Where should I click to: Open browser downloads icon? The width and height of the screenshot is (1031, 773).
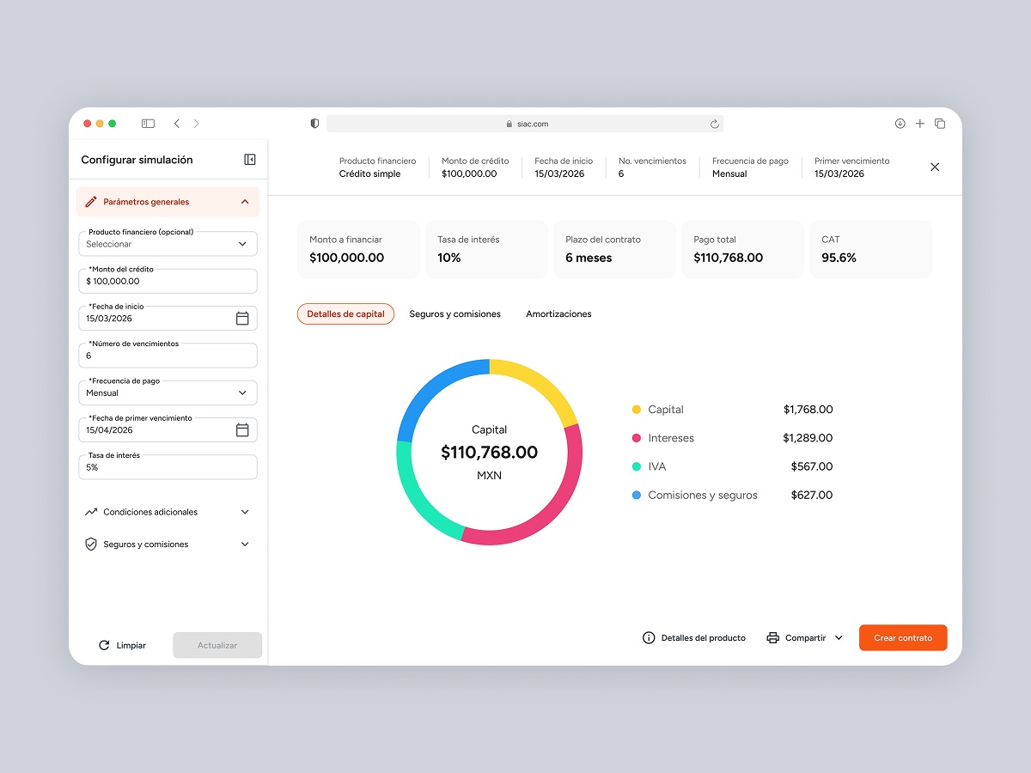[900, 124]
